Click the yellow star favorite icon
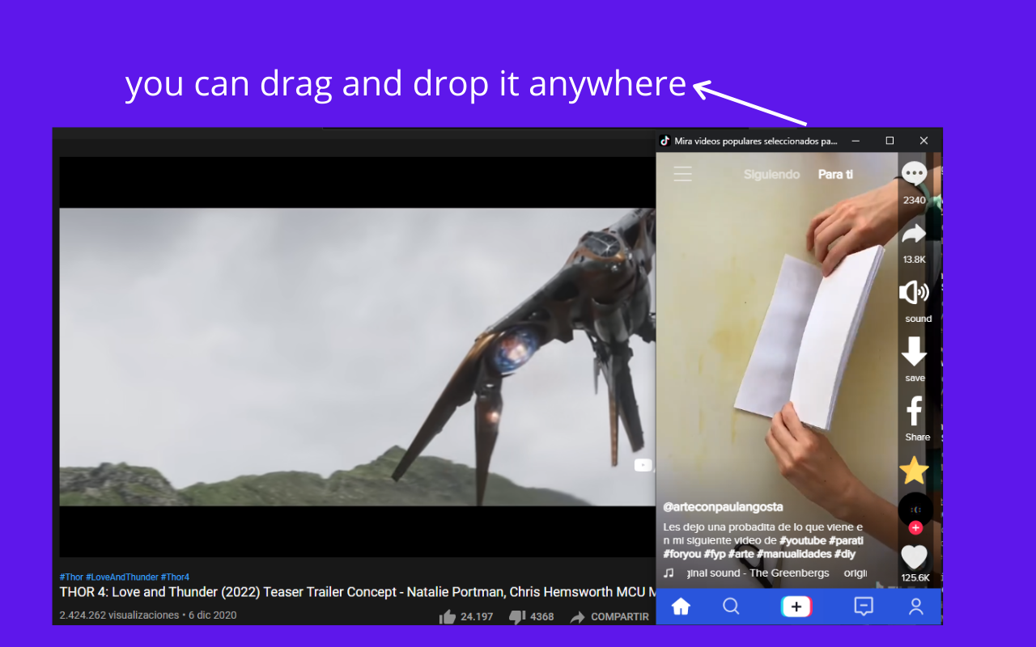 (x=914, y=470)
